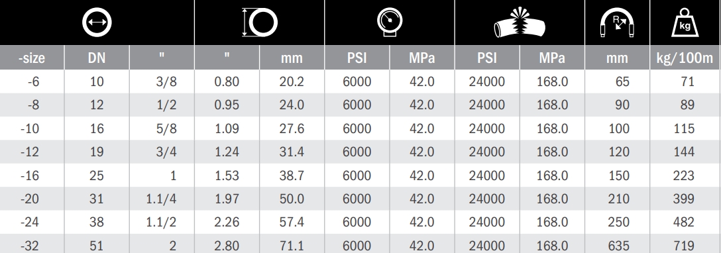Click the hose burst pressure icon

tap(520, 22)
